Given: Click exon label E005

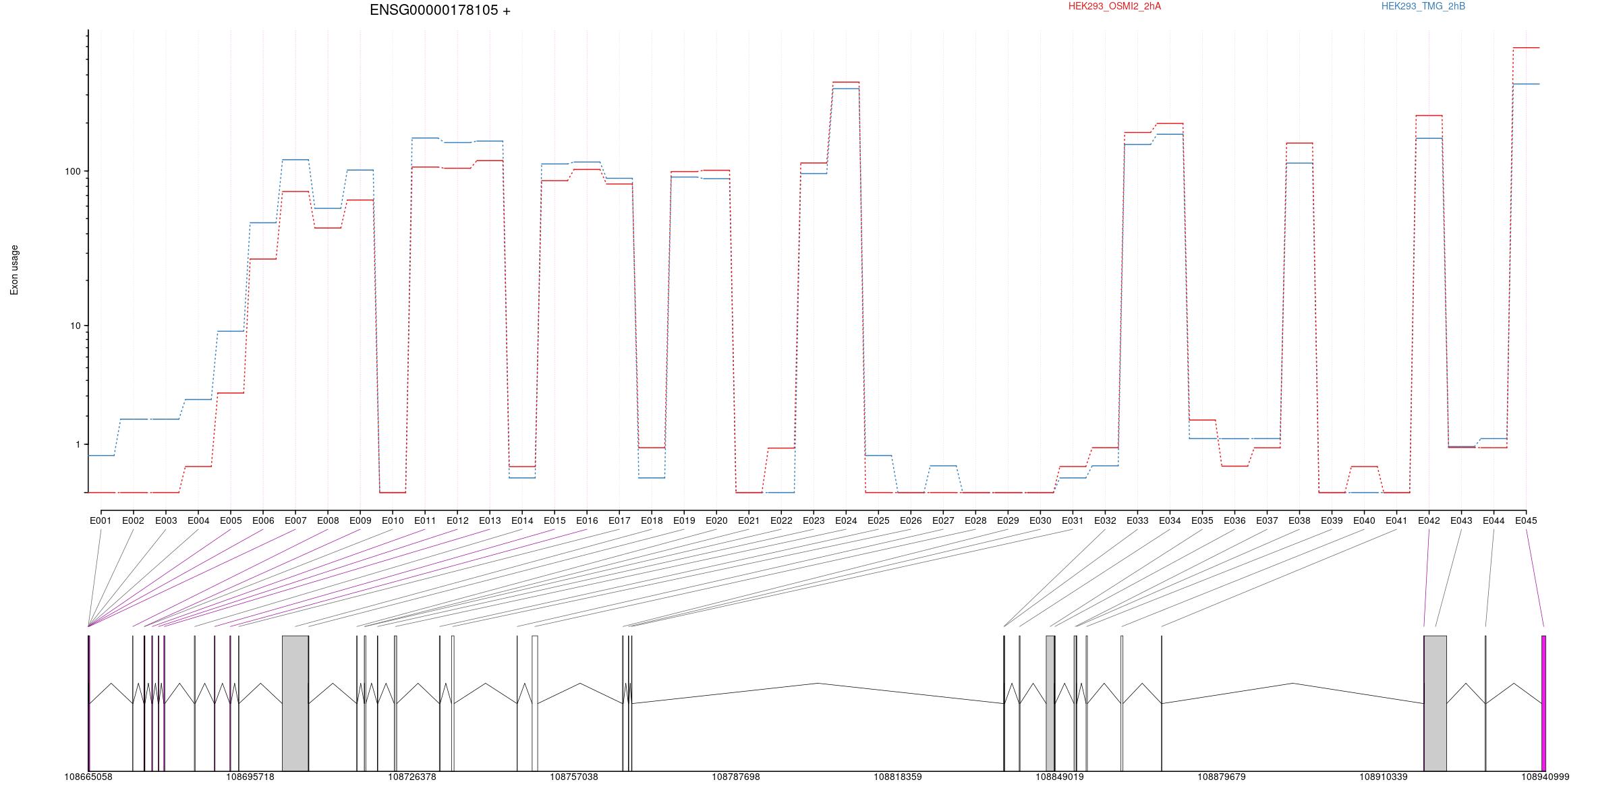Looking at the screenshot, I should tap(231, 520).
